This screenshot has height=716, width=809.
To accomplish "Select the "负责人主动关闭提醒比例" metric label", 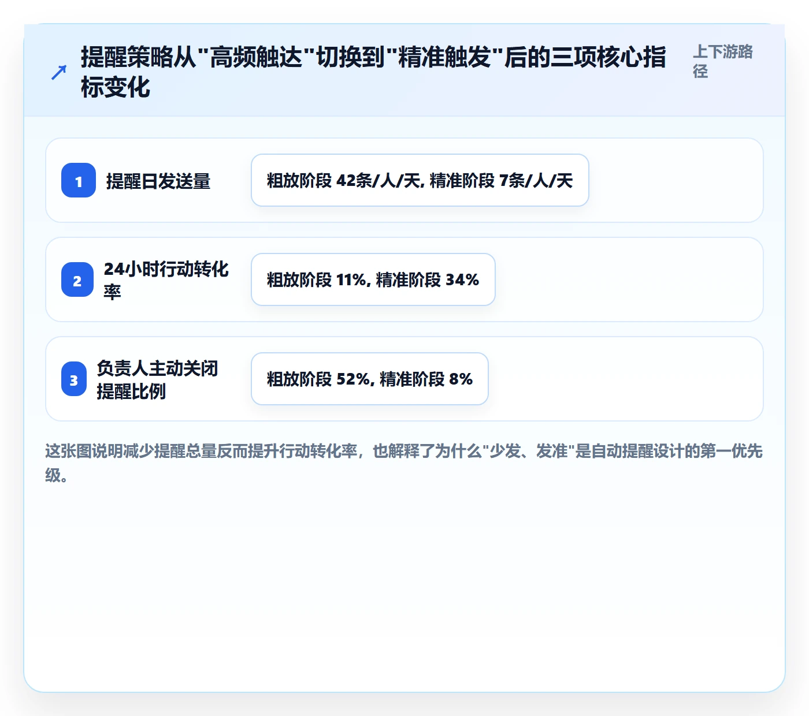I will pyautogui.click(x=157, y=379).
